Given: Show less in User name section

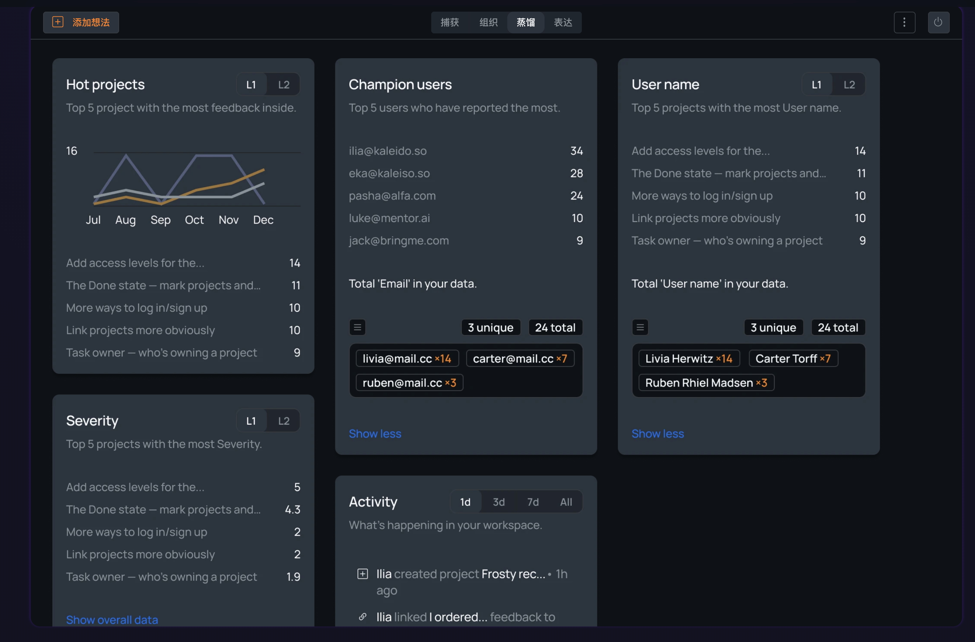Looking at the screenshot, I should (x=658, y=433).
